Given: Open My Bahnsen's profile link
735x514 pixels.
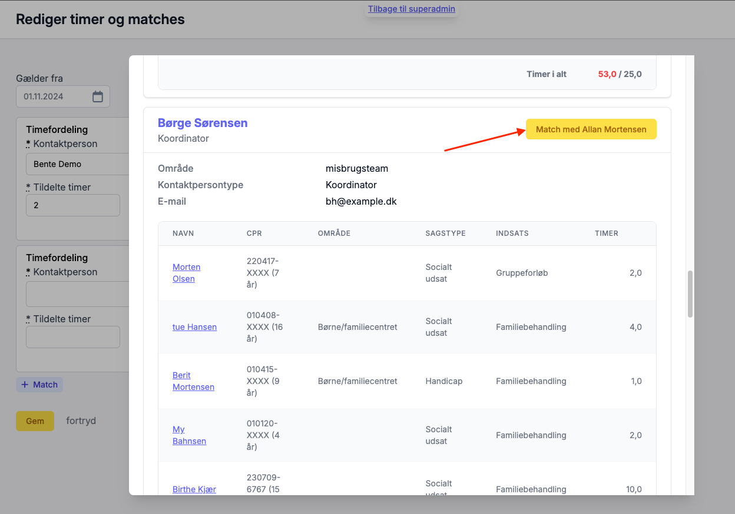Looking at the screenshot, I should point(189,435).
